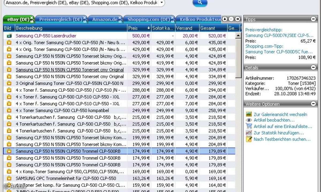This screenshot has height=192, width=321.
Task: Select the 4 x Komp.Toner Samsung CLP 550 row
Action: (119, 171)
